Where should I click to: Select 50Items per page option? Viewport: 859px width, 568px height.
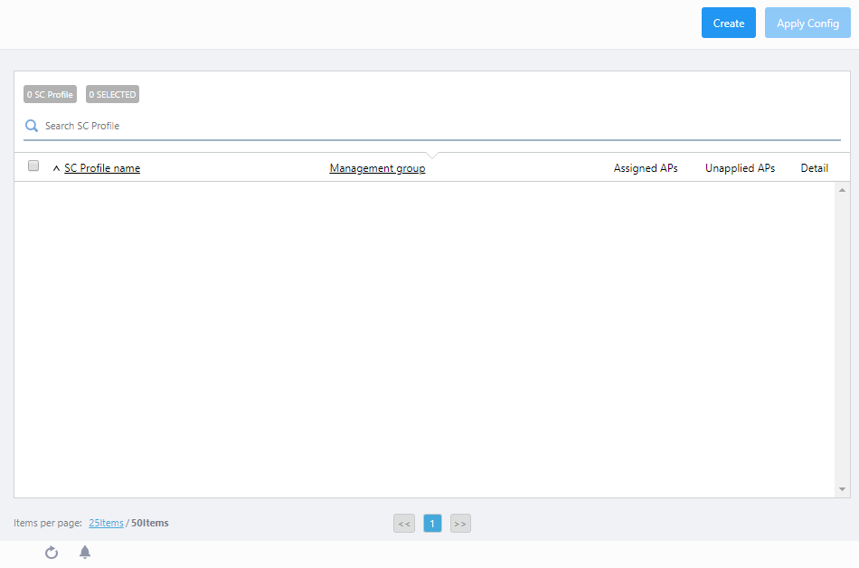(x=149, y=523)
